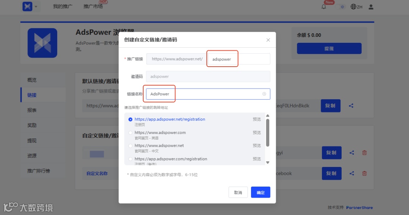Close the 创建自定义链接 dialog
Viewport: 409px width, 215px height.
tap(268, 40)
